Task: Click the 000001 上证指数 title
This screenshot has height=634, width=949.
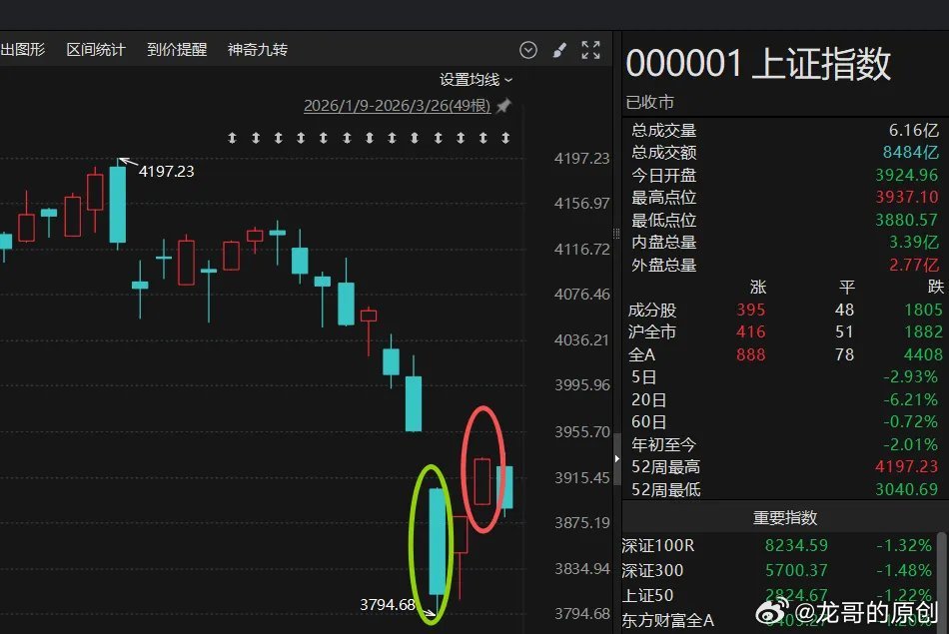Action: [x=758, y=64]
